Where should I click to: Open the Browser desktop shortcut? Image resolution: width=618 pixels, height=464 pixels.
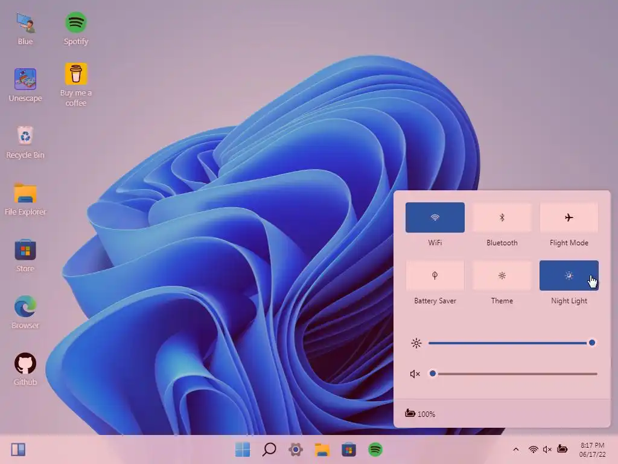coord(25,312)
